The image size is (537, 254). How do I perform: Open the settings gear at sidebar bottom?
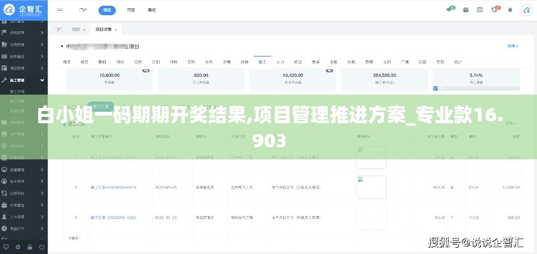18,247
